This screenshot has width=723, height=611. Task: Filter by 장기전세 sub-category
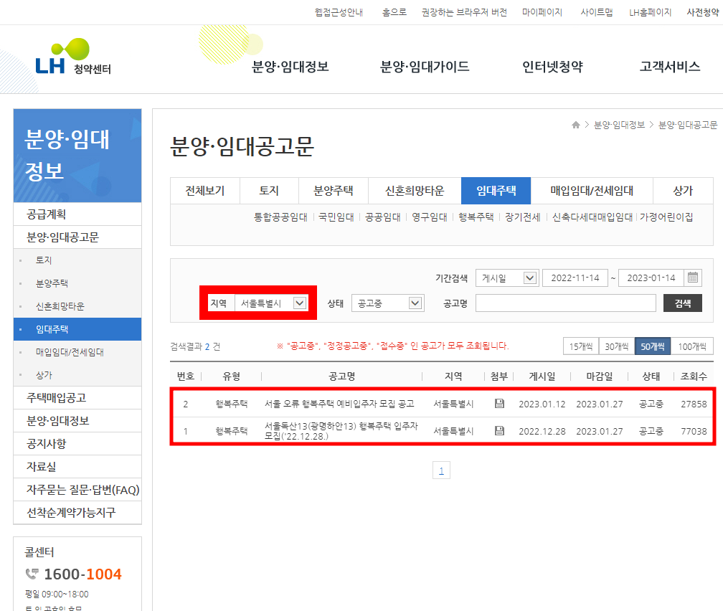point(522,217)
